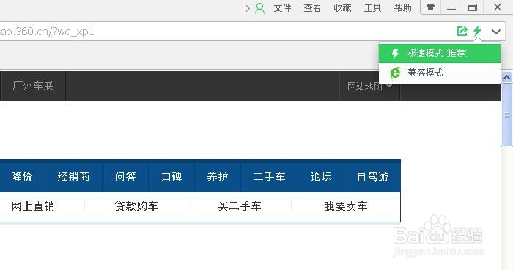Go to the 二手车 tab
Viewport: 513px width, 270px height.
pos(269,177)
